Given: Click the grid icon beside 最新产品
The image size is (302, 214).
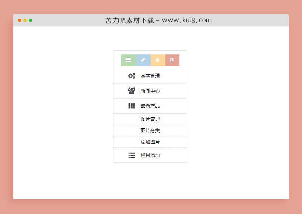Looking at the screenshot, I should [x=131, y=106].
